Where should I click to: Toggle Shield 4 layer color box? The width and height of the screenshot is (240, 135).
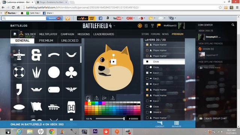click(x=147, y=112)
